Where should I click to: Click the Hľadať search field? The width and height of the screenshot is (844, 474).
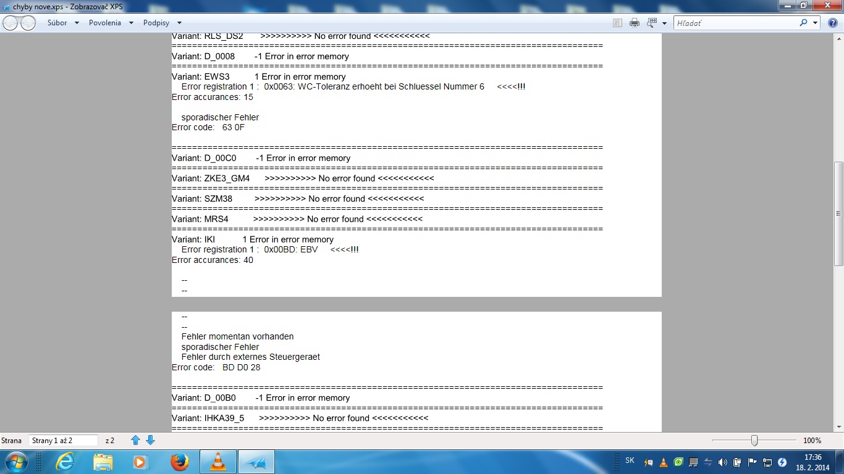(735, 23)
